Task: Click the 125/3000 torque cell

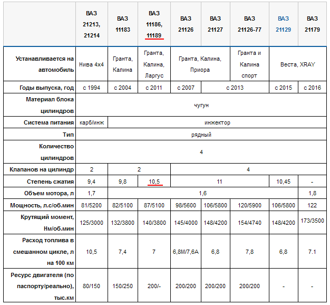Action: click(92, 223)
